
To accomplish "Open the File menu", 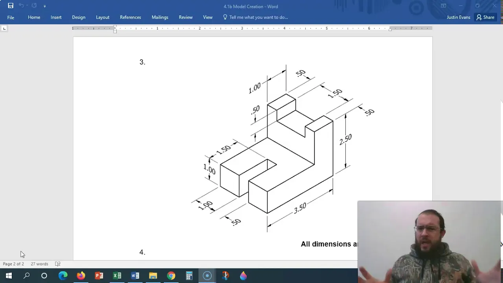I will click(x=11, y=17).
